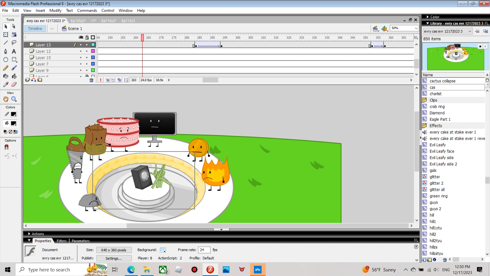Select the Pen tool
The height and width of the screenshot is (276, 490).
pyautogui.click(x=6, y=51)
